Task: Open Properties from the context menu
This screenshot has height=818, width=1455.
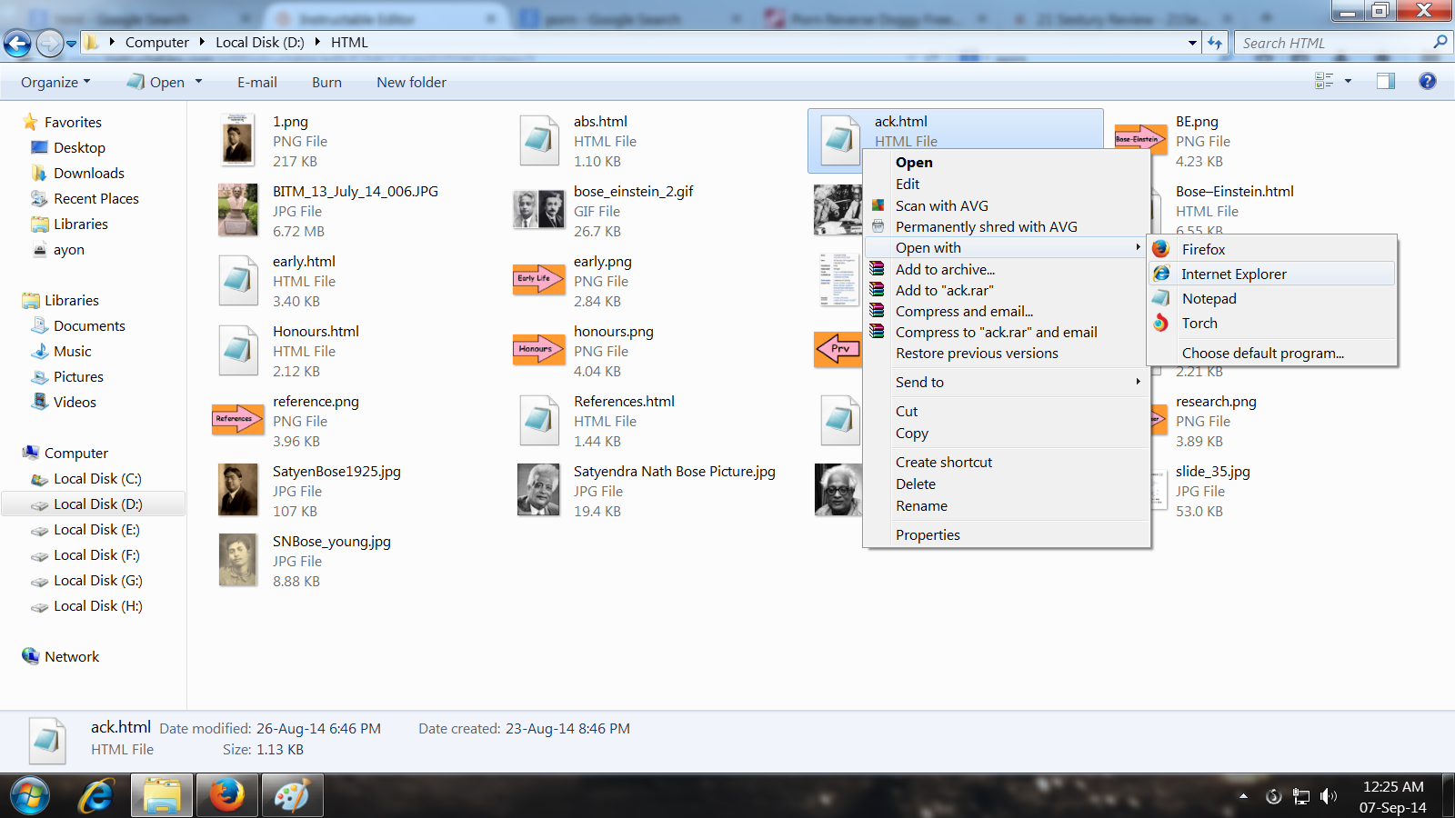Action: (x=1006, y=534)
